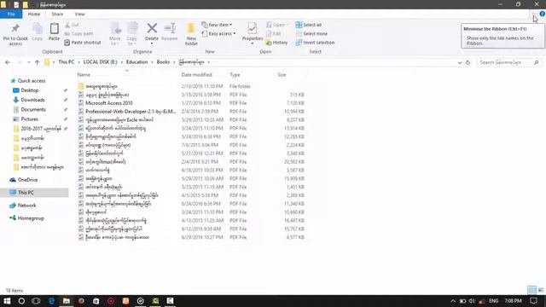Open the File menu tab

coord(11,14)
